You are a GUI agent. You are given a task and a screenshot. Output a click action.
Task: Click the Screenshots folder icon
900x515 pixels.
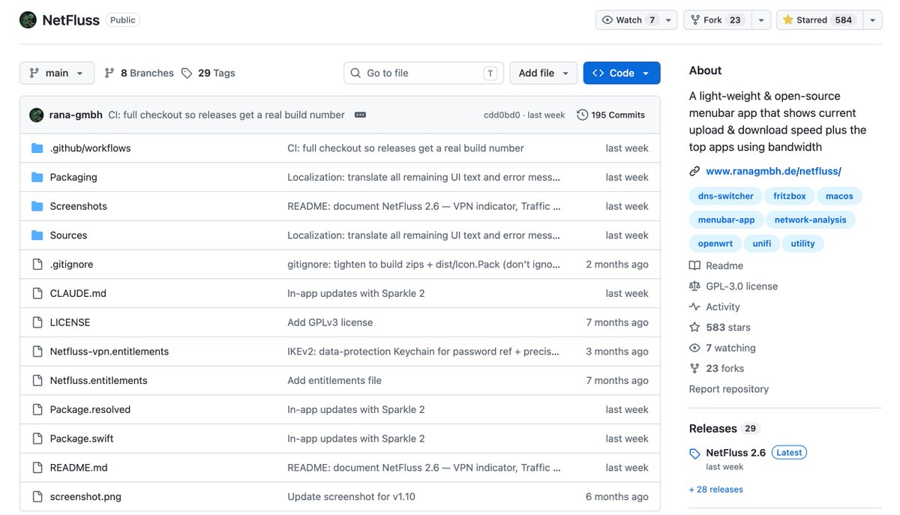[x=37, y=206]
